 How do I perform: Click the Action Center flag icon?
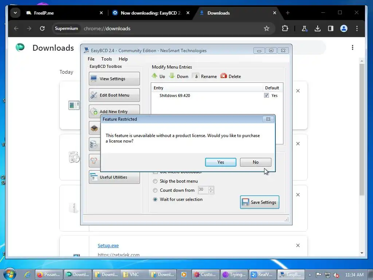(x=318, y=275)
